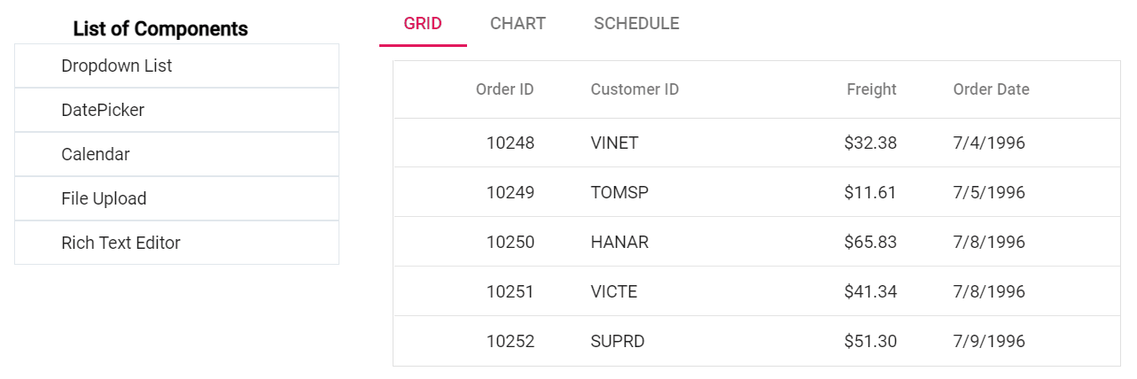
Task: Select the SCHEDULE tab
Action: [x=636, y=24]
